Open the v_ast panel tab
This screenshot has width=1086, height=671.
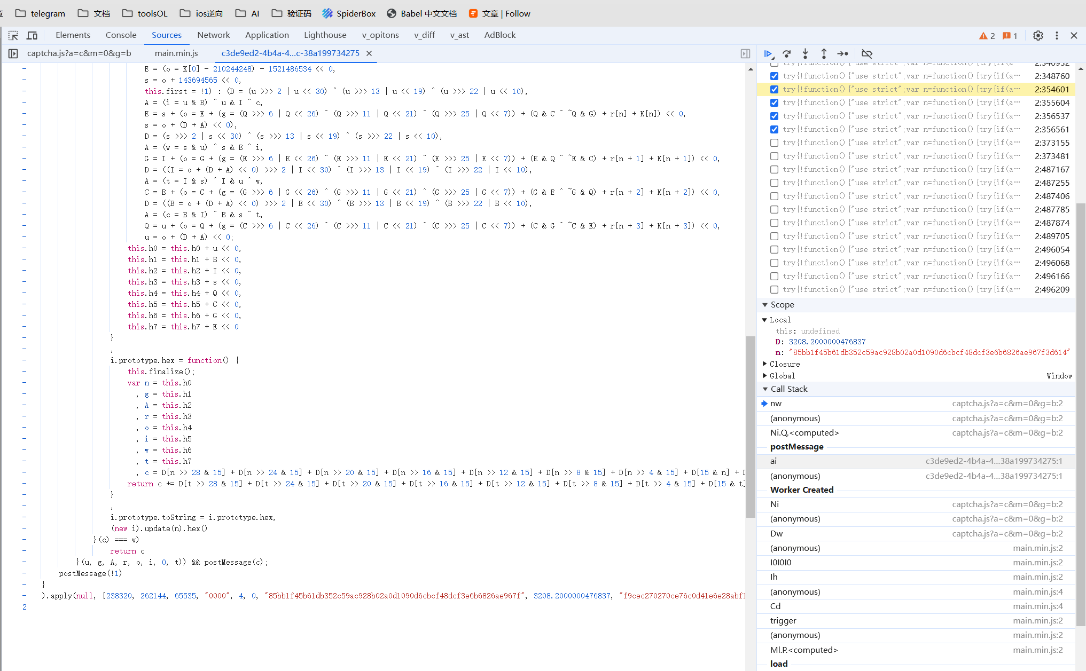click(459, 35)
